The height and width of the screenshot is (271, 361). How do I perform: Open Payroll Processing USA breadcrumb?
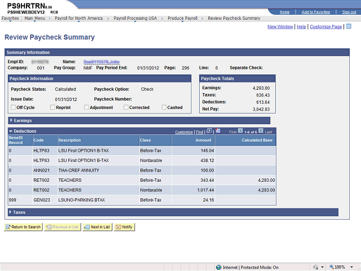click(x=135, y=18)
